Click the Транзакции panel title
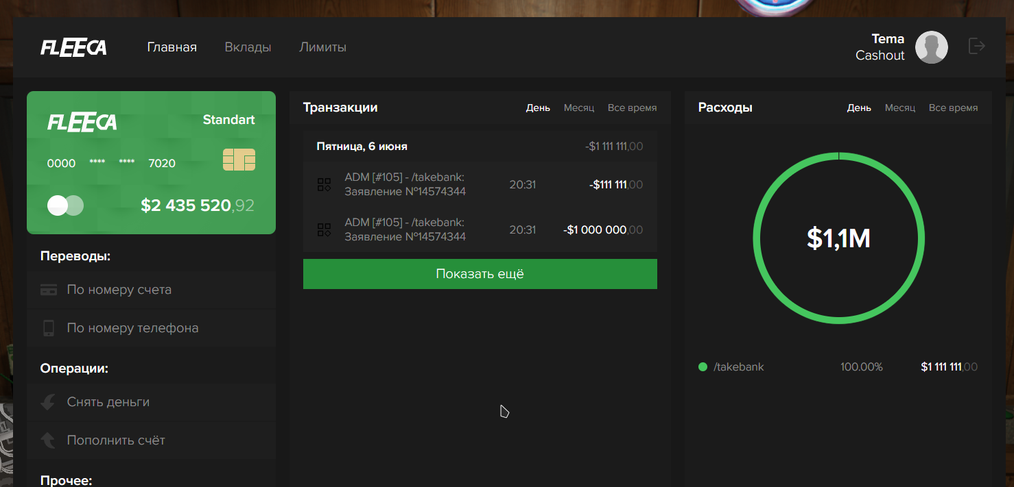This screenshot has width=1014, height=487. pyautogui.click(x=340, y=108)
